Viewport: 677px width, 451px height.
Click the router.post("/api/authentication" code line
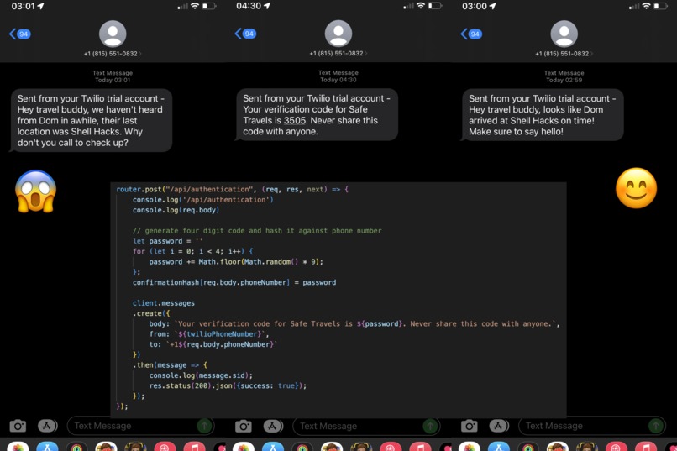[233, 190]
